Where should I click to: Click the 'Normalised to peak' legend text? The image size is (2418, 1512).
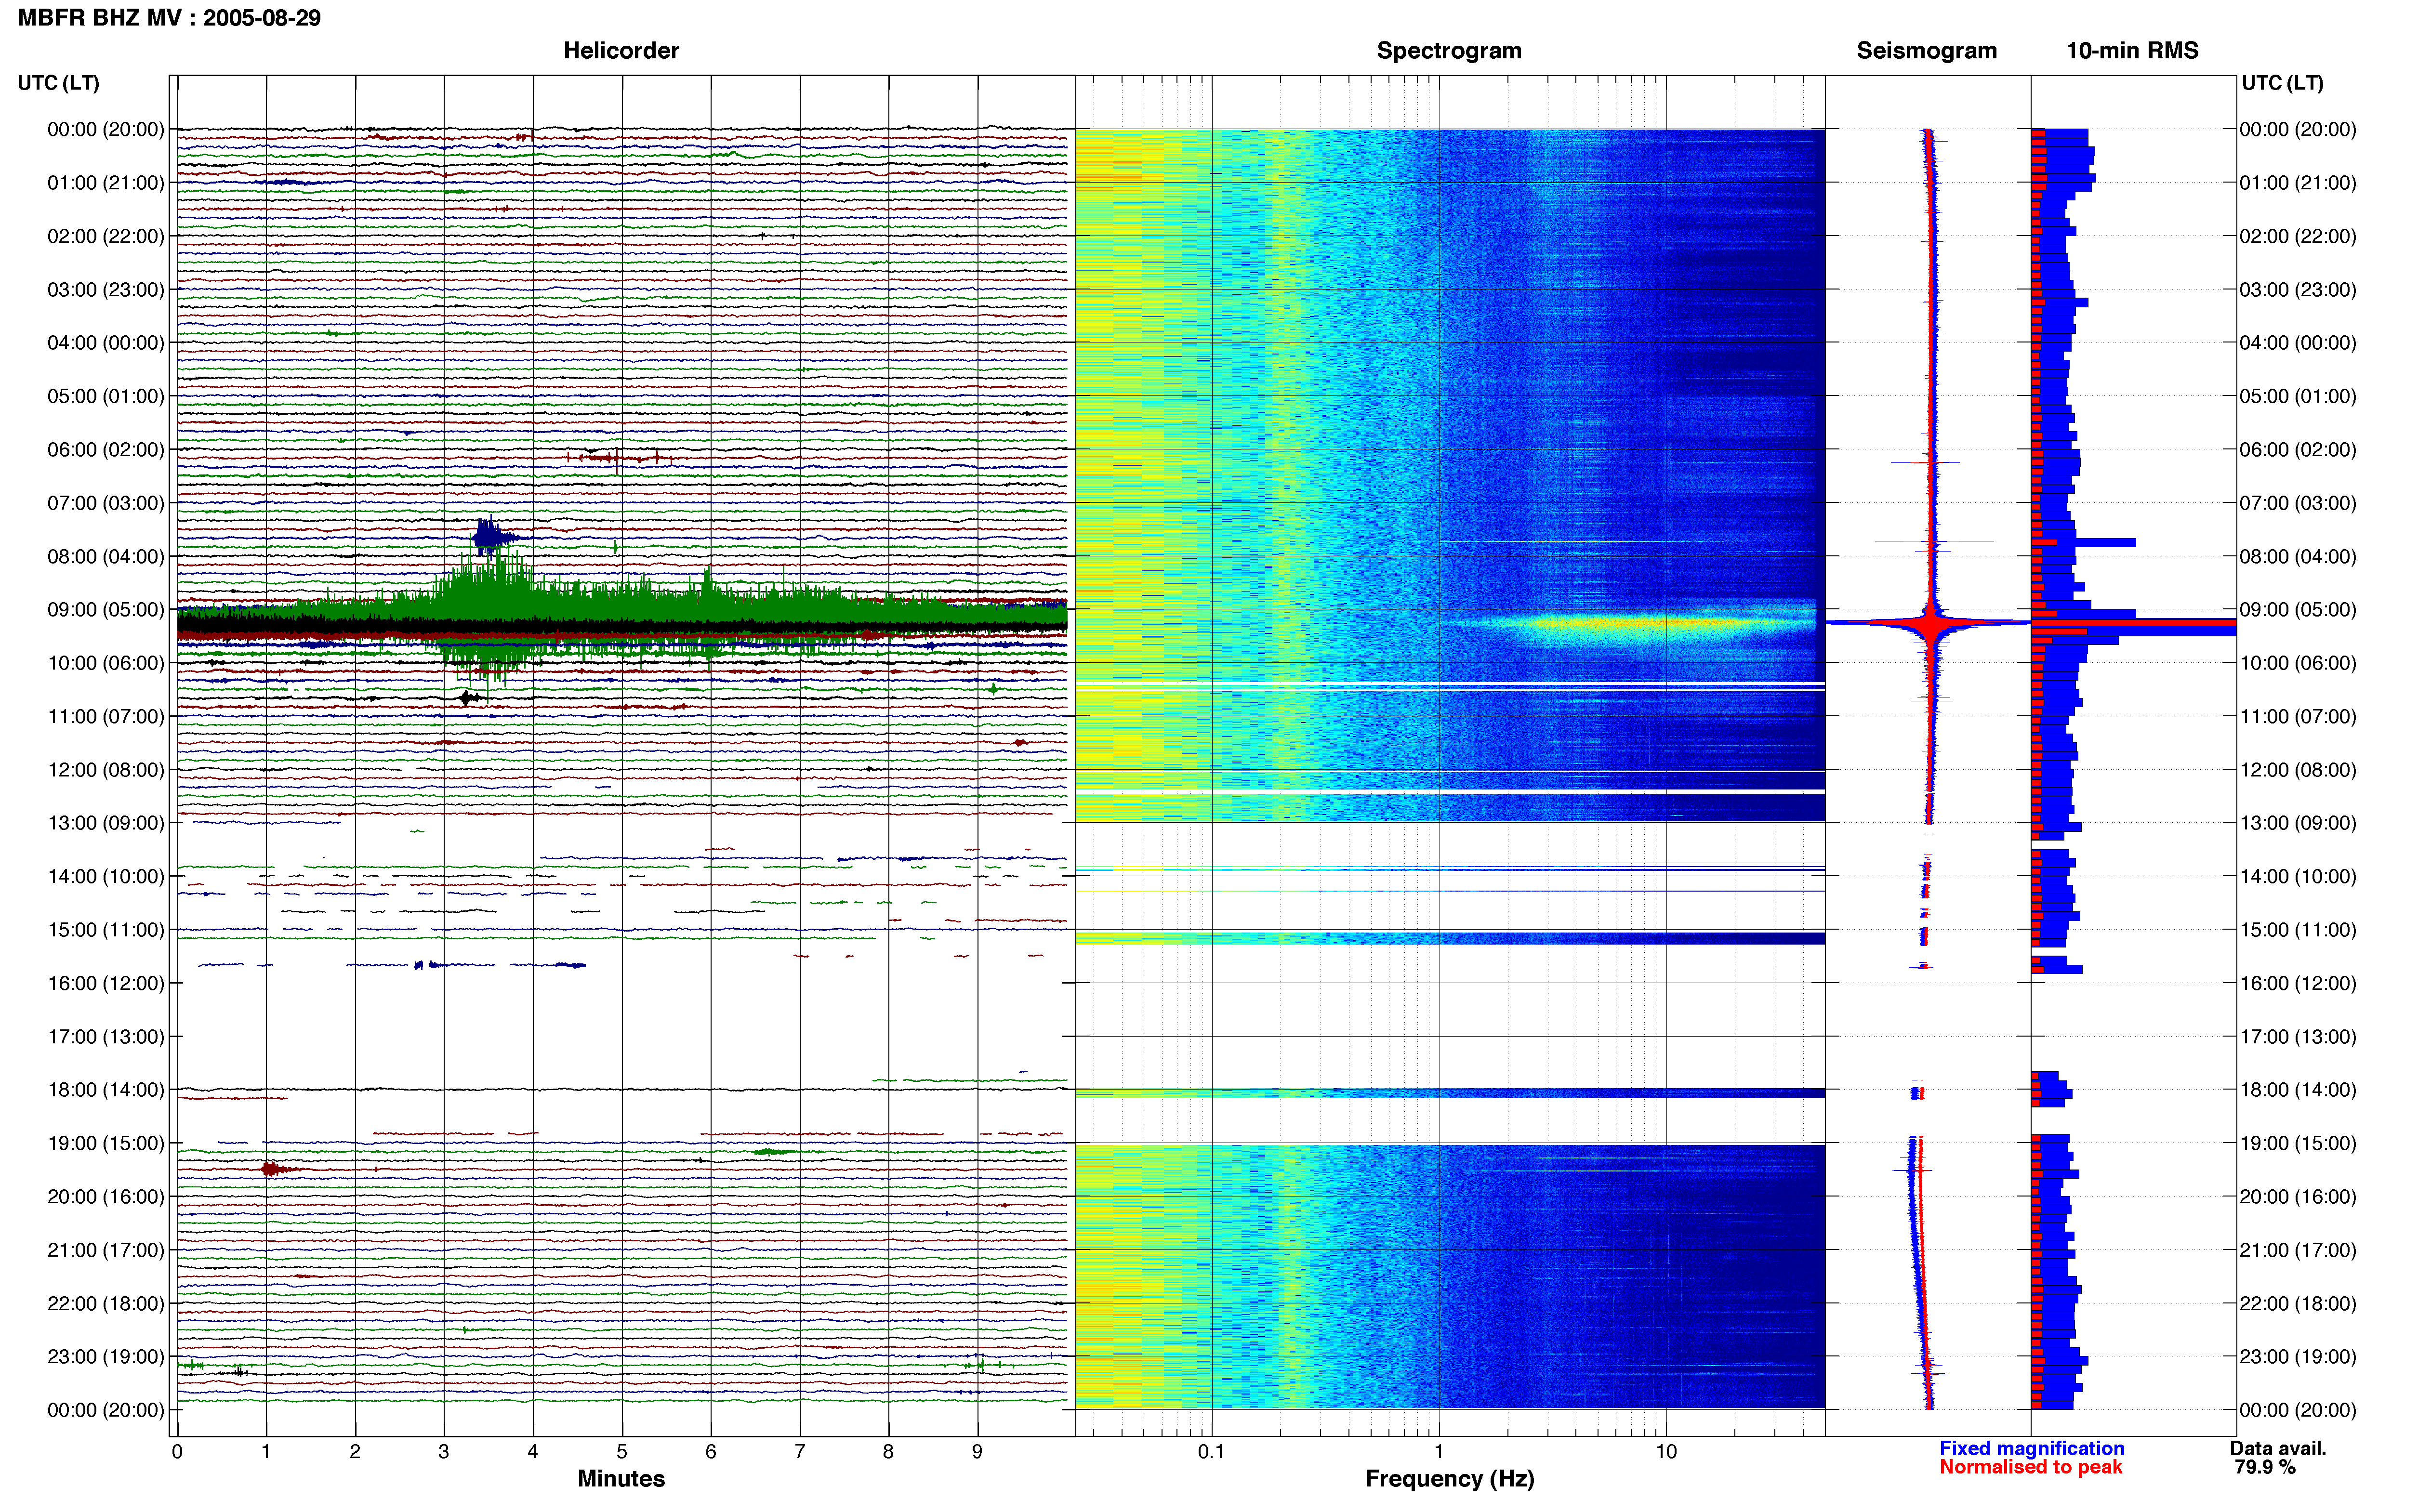tap(2030, 1467)
